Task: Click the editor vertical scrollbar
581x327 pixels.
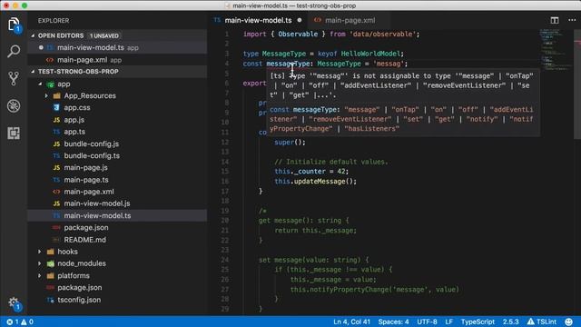Action: click(x=577, y=84)
